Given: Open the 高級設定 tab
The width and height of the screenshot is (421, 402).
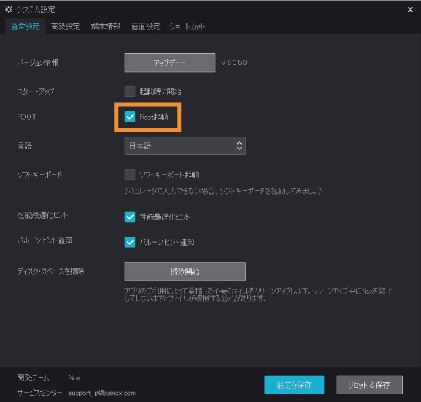Looking at the screenshot, I should click(x=65, y=26).
